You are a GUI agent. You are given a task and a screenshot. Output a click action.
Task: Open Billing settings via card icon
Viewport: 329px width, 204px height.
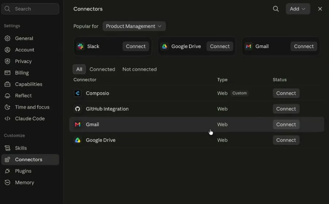click(x=7, y=73)
